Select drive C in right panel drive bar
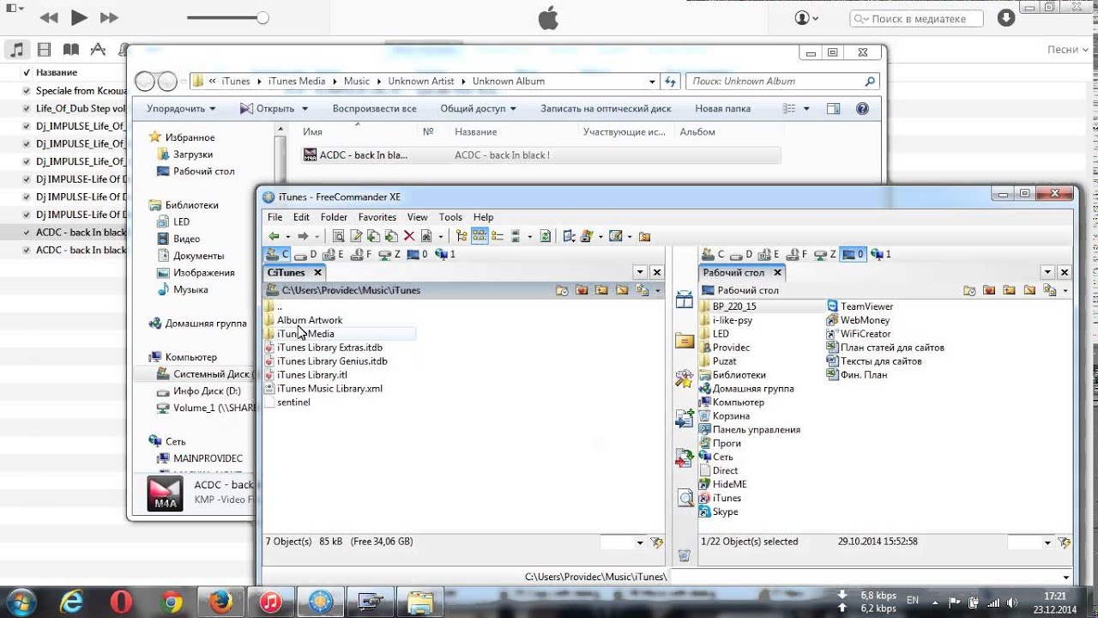The image size is (1098, 618). [713, 254]
